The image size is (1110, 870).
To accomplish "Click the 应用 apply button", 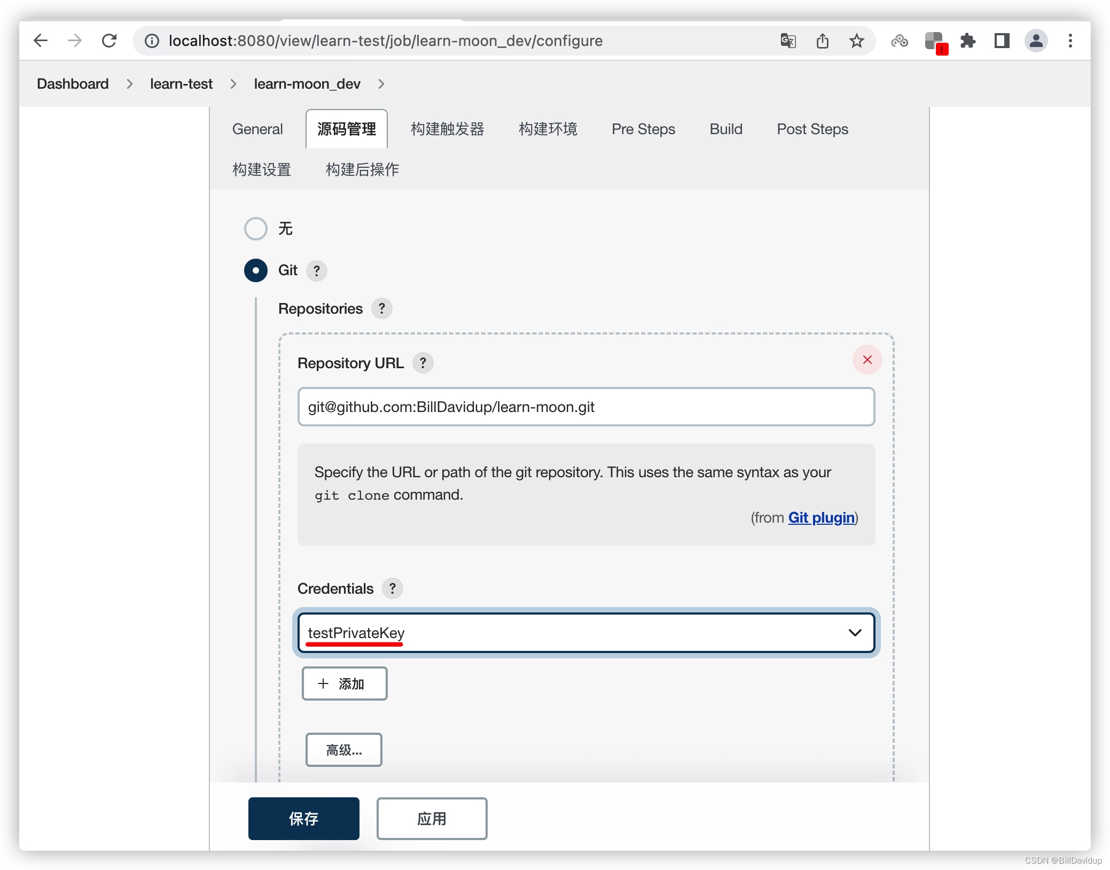I will 432,819.
